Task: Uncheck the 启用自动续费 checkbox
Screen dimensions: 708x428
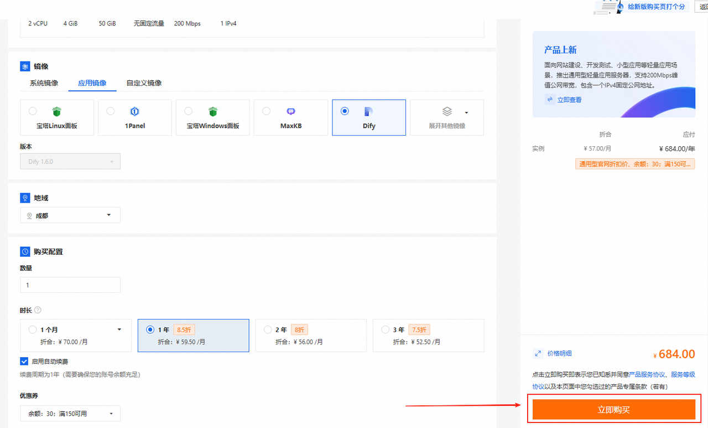Action: click(24, 361)
